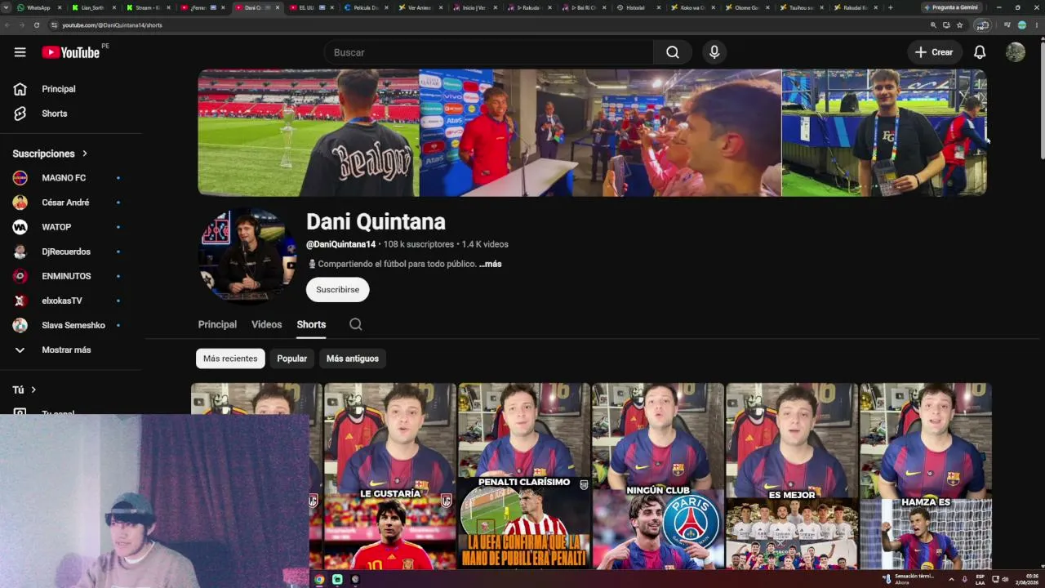Click the Buscar search field
The image size is (1045, 588).
tap(488, 52)
